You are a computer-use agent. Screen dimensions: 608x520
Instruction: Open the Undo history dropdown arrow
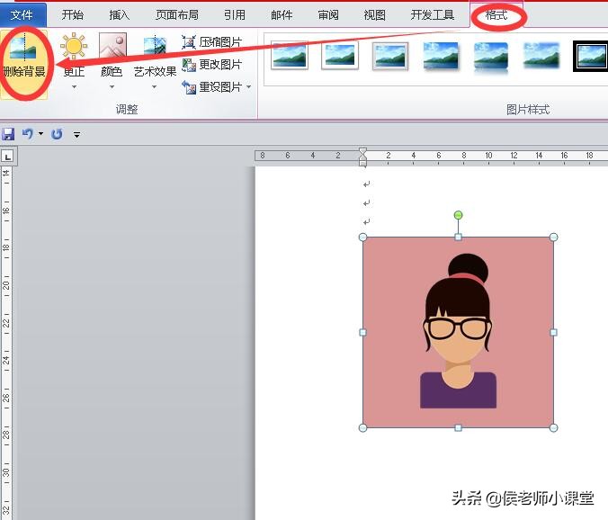click(x=41, y=134)
